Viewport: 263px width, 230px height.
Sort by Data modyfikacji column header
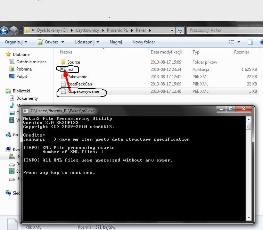[x=166, y=52]
